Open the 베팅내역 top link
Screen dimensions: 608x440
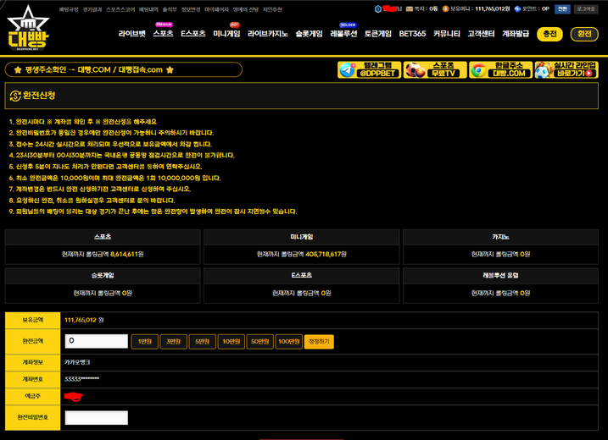coord(148,9)
